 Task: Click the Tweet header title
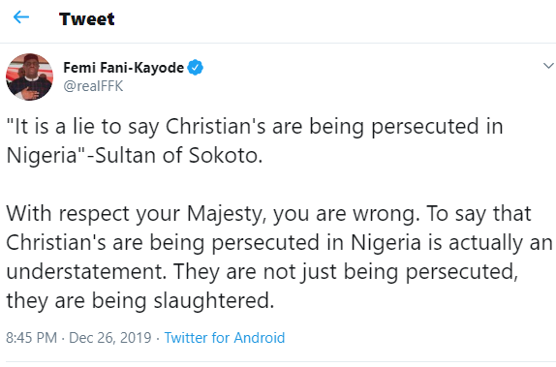coord(87,18)
